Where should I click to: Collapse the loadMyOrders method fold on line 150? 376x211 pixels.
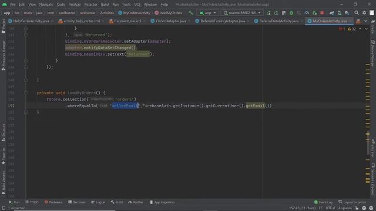coord(26,93)
